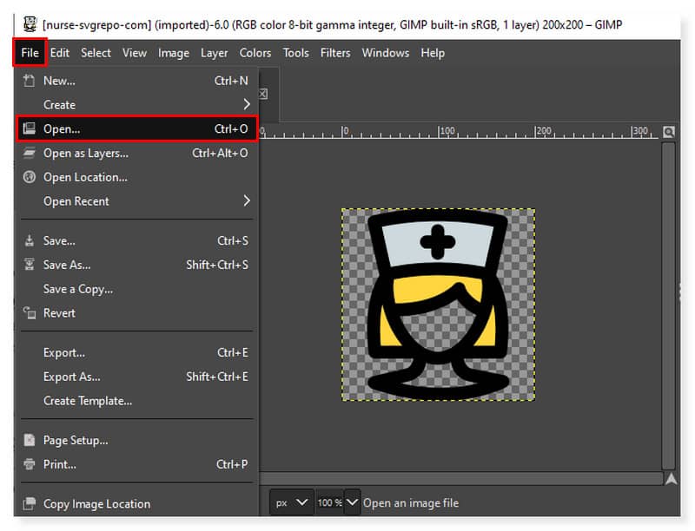Click the Save As icon in the menu
This screenshot has height=531, width=695.
point(29,265)
